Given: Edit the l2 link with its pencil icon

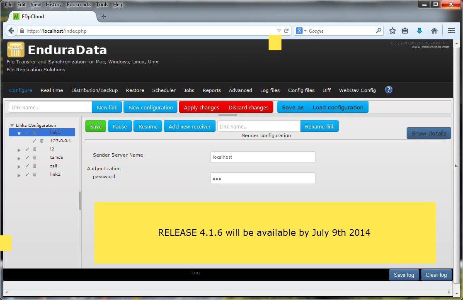Looking at the screenshot, I should (x=27, y=149).
